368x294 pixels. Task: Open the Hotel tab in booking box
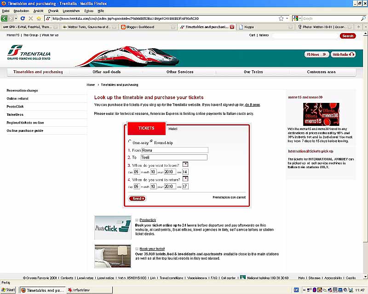(173, 129)
